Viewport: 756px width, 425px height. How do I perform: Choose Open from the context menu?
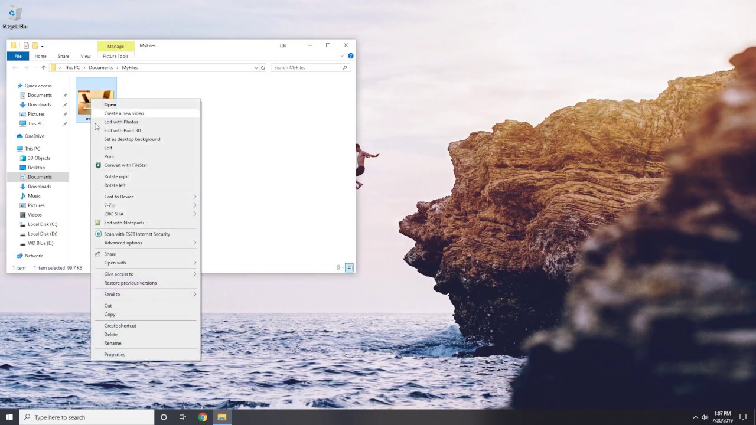[146, 104]
